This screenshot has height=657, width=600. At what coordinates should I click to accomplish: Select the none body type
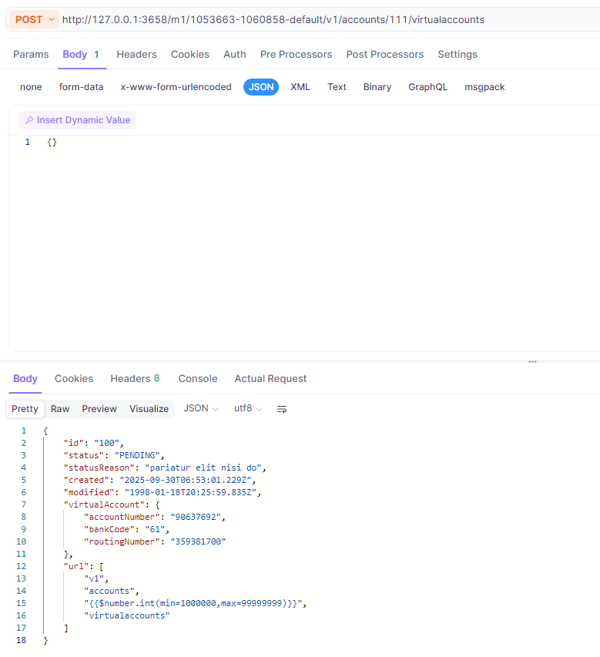click(31, 87)
